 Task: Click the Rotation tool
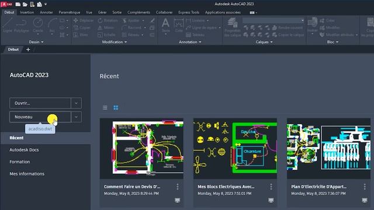(108, 21)
